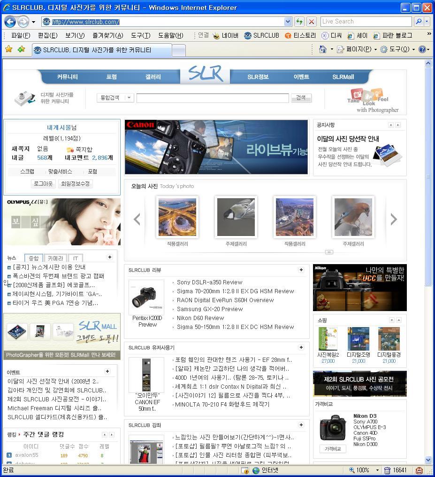Open the aerial highway interchange photo thumbnail
The height and width of the screenshot is (477, 435).
pos(177,217)
